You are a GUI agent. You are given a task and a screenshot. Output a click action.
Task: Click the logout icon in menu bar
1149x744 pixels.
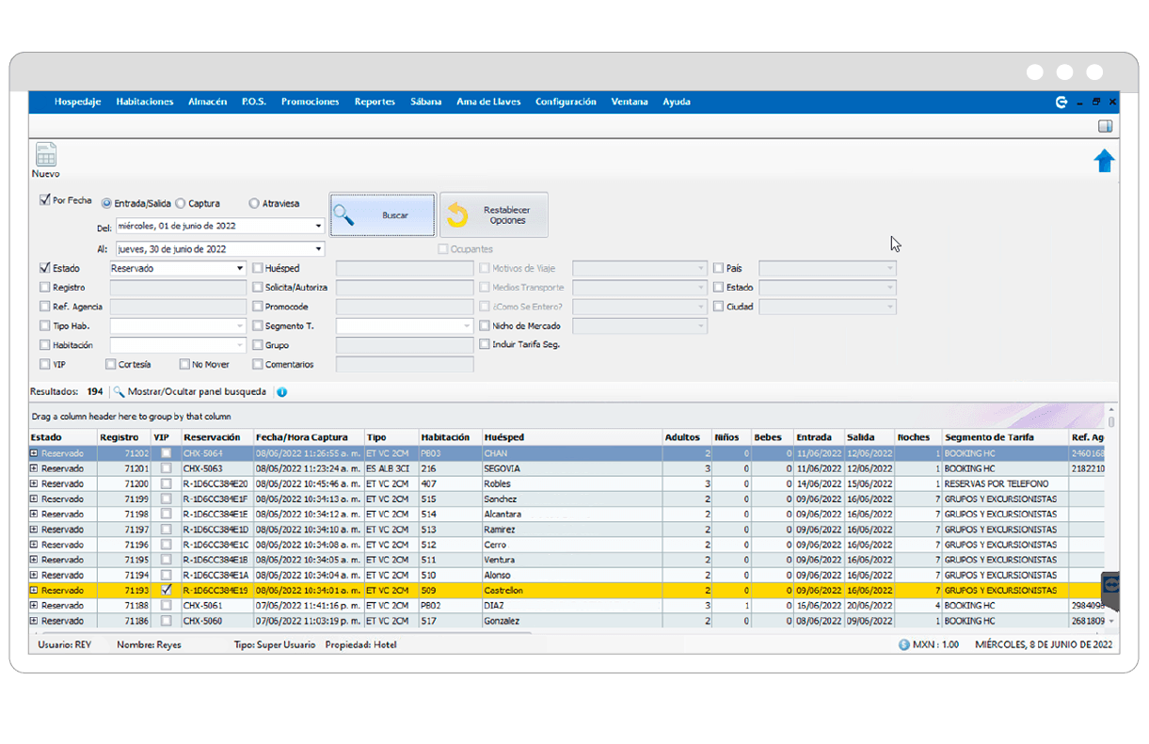tap(1061, 102)
